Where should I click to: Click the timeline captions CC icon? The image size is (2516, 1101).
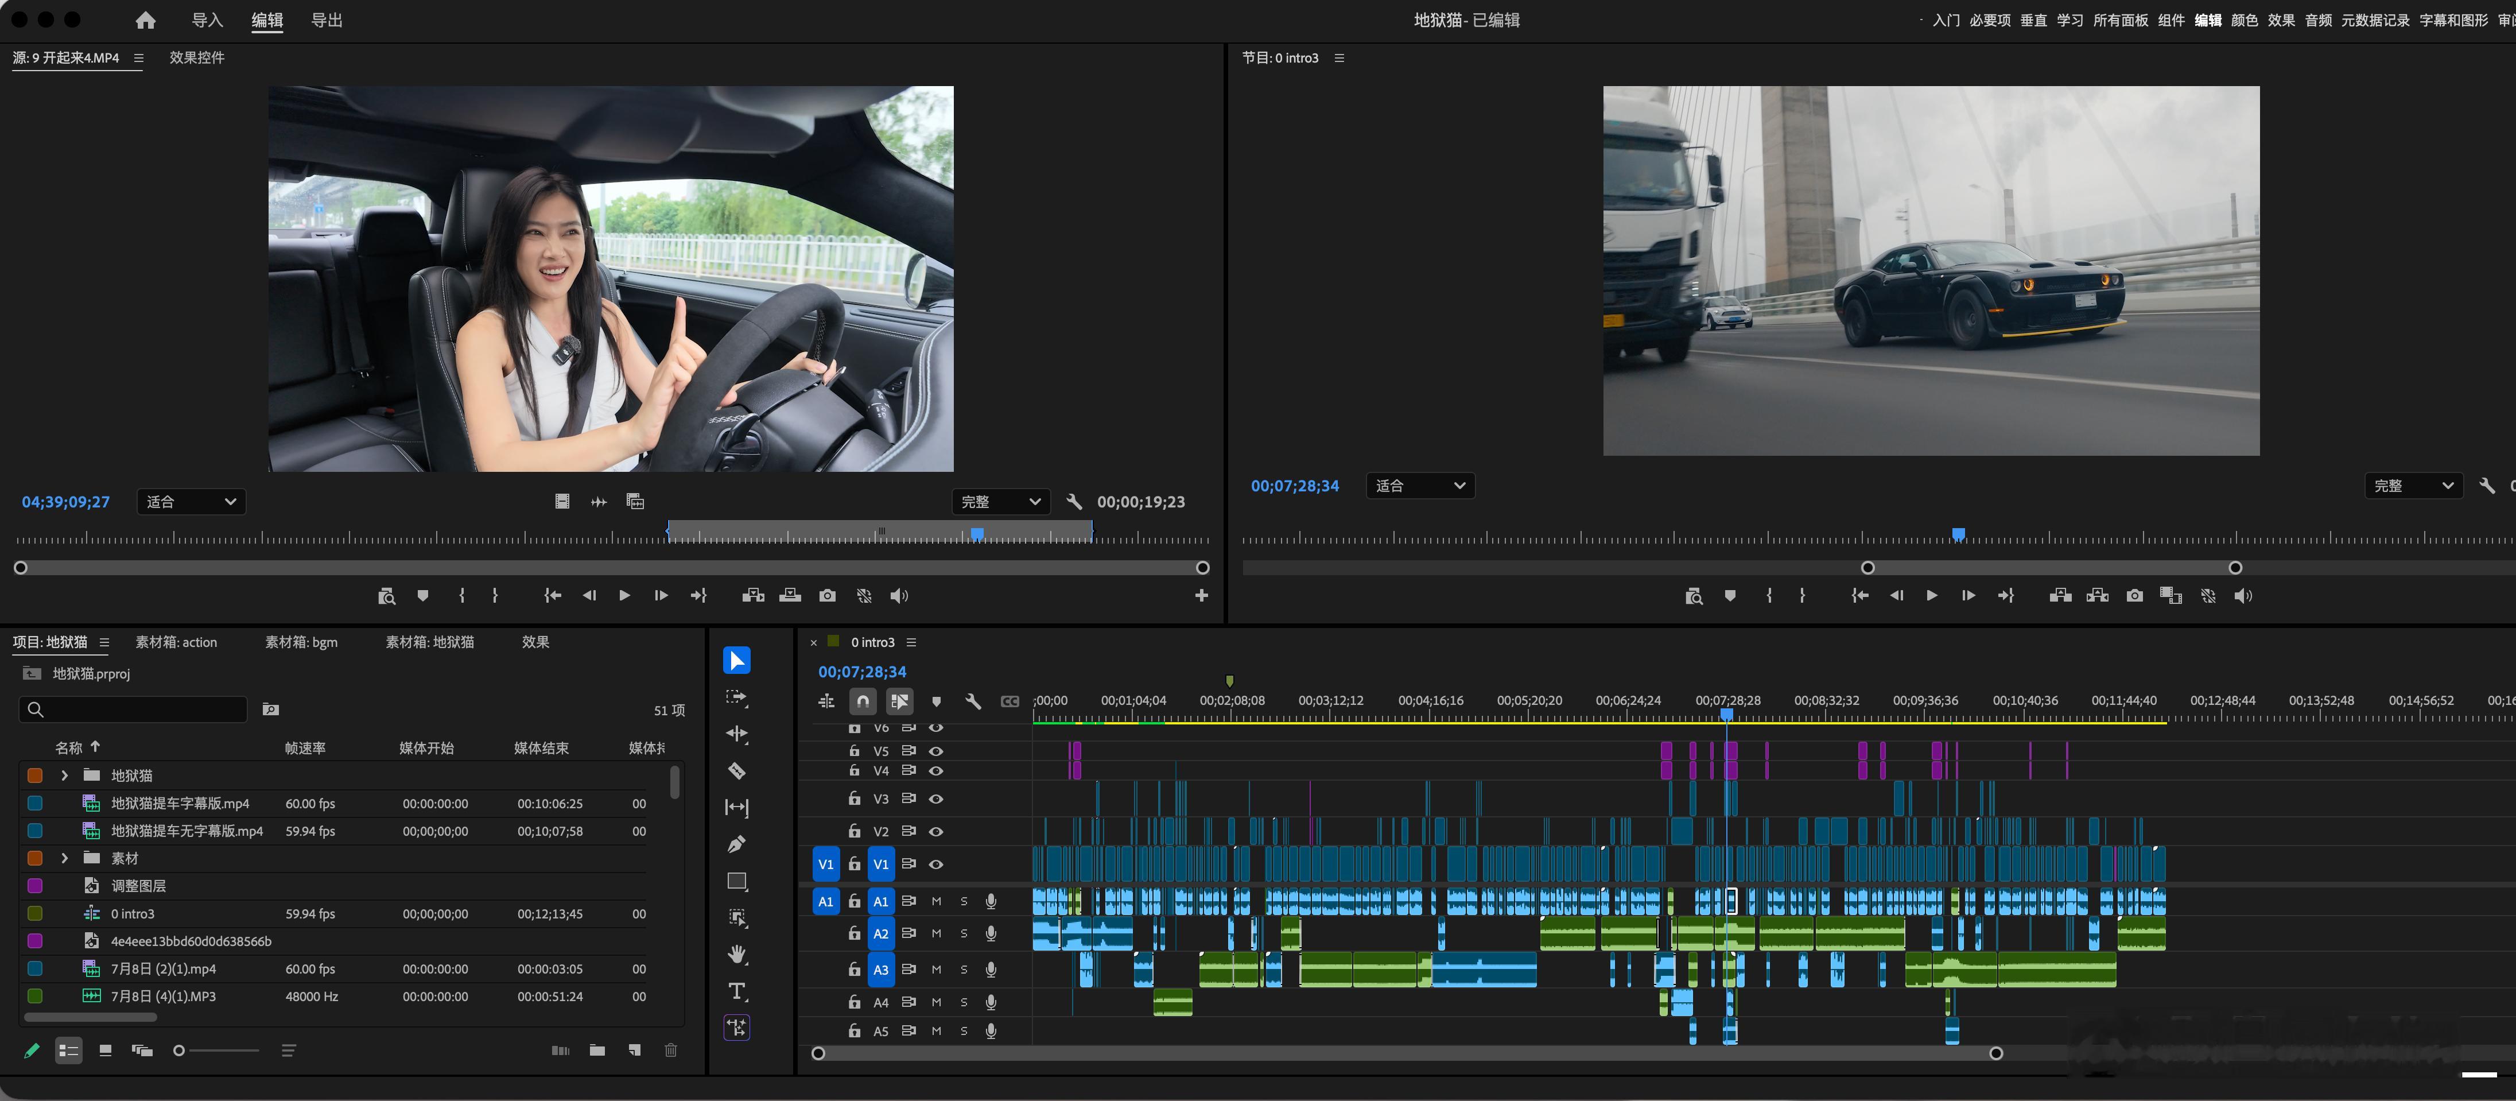point(1010,701)
